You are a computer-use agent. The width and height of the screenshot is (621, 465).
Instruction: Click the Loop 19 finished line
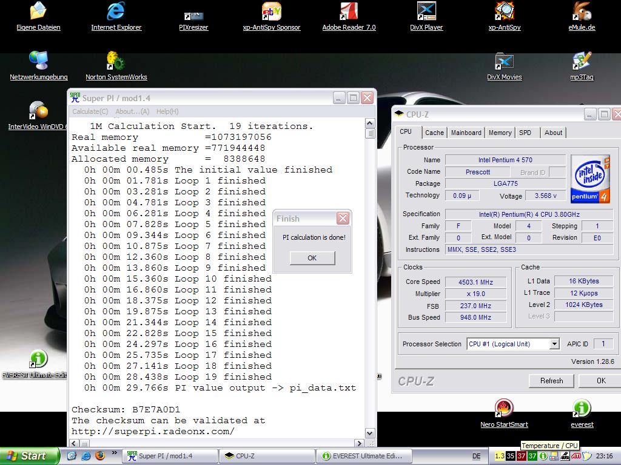tap(178, 377)
